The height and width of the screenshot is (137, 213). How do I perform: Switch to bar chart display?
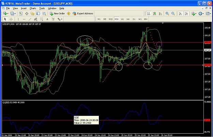click(x=149, y=14)
